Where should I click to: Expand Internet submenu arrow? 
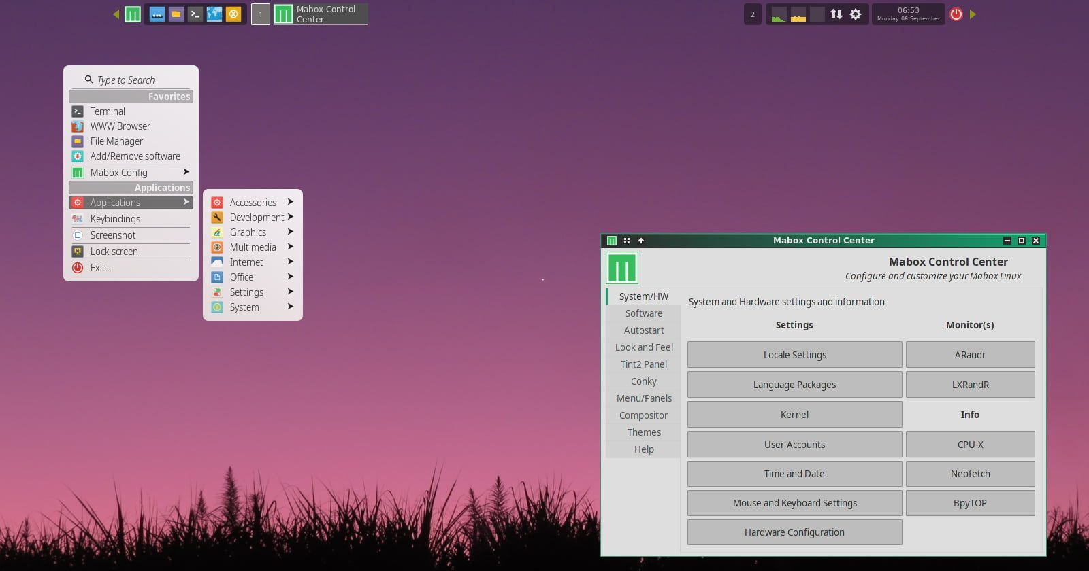pos(291,262)
